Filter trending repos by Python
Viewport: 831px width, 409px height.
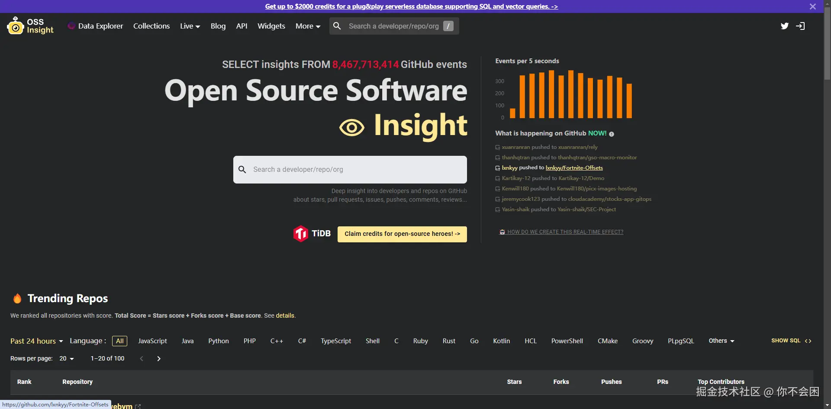coord(219,341)
